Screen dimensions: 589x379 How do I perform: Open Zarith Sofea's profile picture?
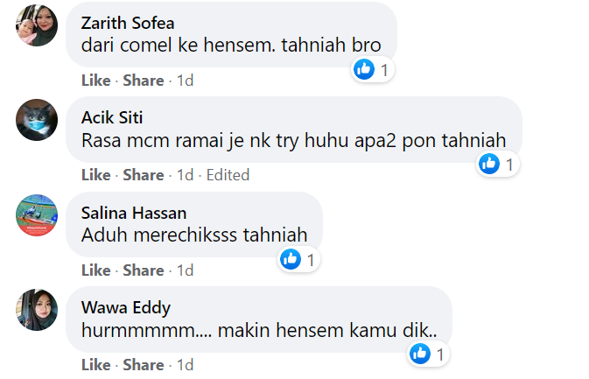[37, 25]
